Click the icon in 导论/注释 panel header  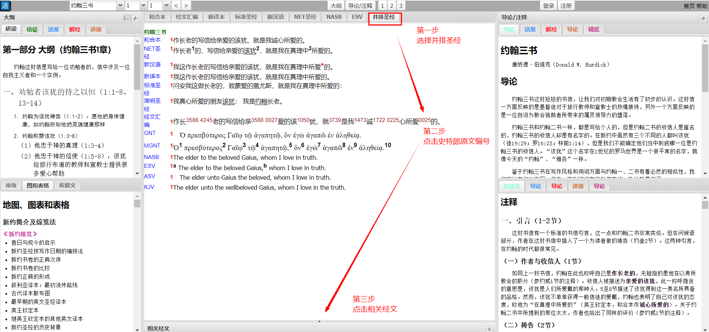pyautogui.click(x=703, y=18)
